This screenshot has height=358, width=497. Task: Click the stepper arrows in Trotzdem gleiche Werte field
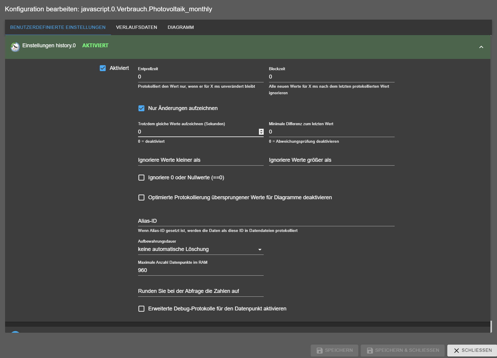pyautogui.click(x=261, y=132)
